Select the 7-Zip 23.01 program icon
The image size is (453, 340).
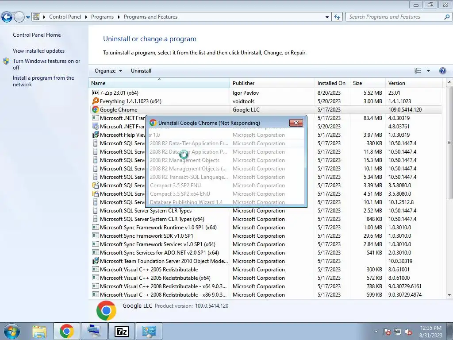[x=96, y=93]
